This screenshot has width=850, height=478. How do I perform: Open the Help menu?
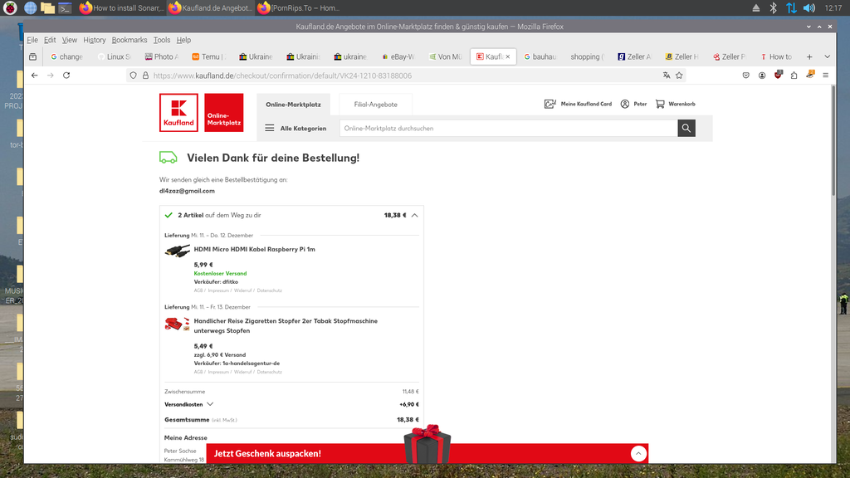click(183, 40)
